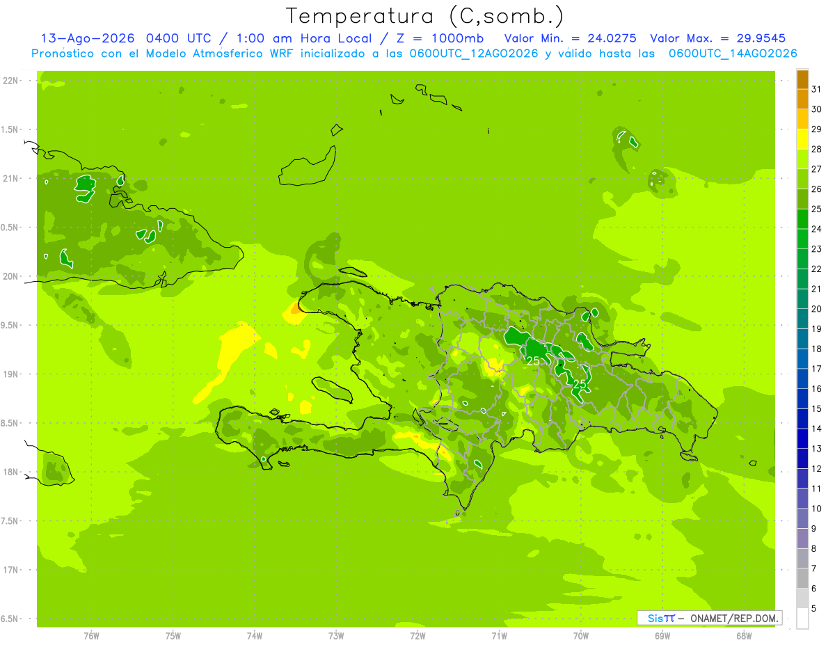Click the blue colorbar swatch between 15 and 16
835x645 pixels.
(x=802, y=399)
